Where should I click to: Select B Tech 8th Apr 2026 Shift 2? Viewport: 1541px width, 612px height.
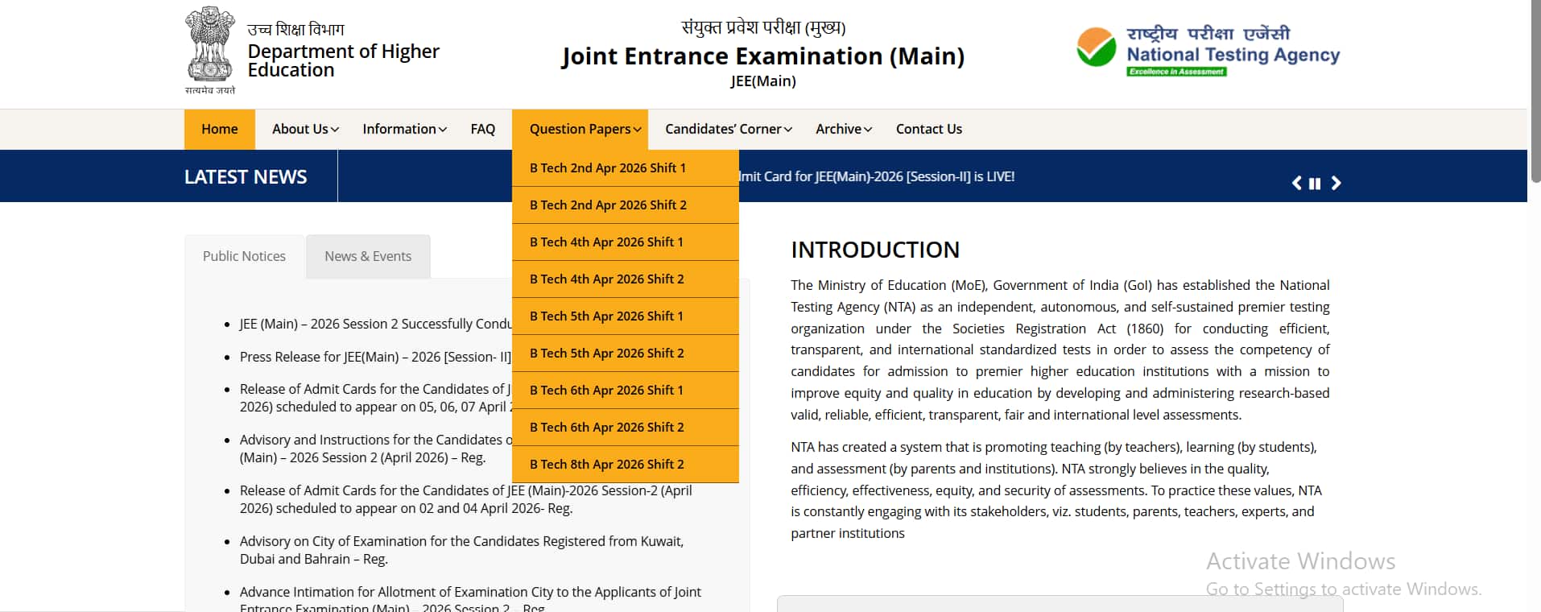point(607,465)
